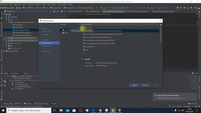
Task: Open the Event Log
Action: pos(192,104)
